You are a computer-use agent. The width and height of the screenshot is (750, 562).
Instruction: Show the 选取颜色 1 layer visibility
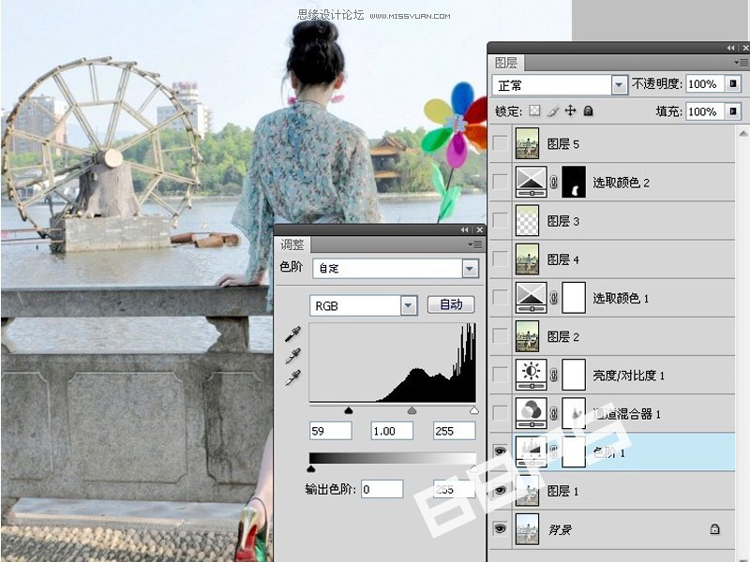pos(501,298)
